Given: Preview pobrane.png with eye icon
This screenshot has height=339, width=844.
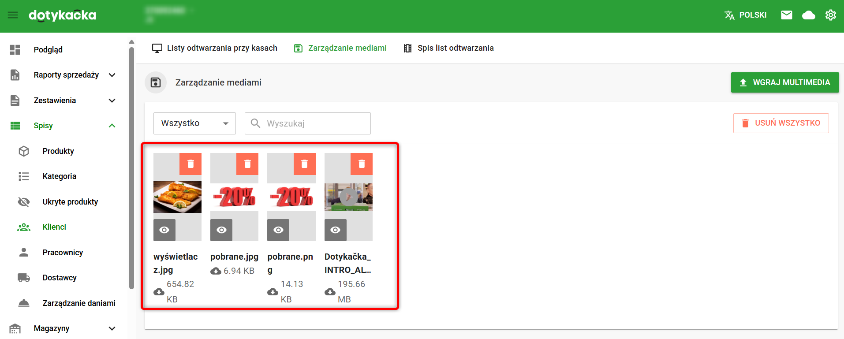Looking at the screenshot, I should point(278,230).
